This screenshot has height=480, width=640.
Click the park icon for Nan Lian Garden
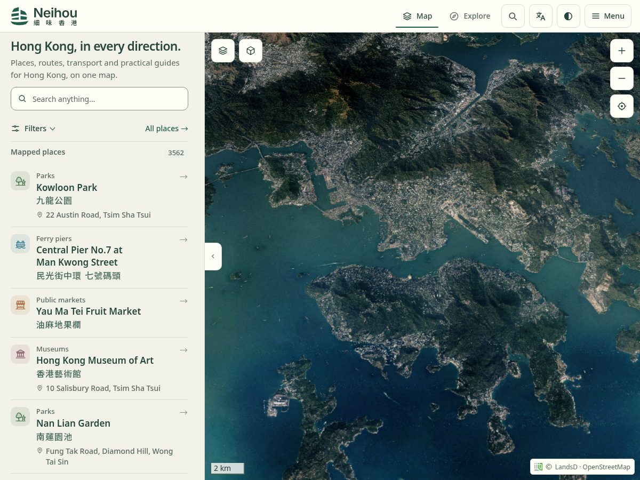(20, 417)
